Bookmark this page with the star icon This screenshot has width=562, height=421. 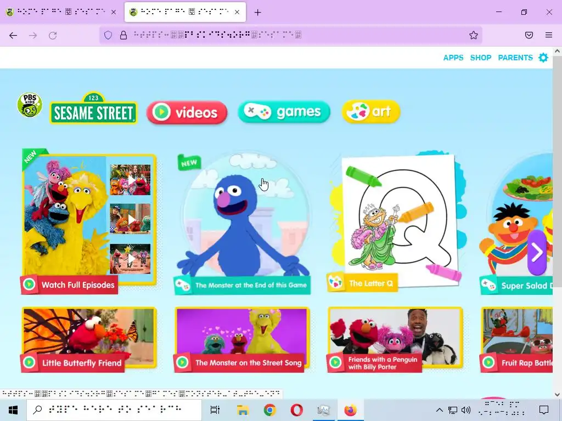474,35
